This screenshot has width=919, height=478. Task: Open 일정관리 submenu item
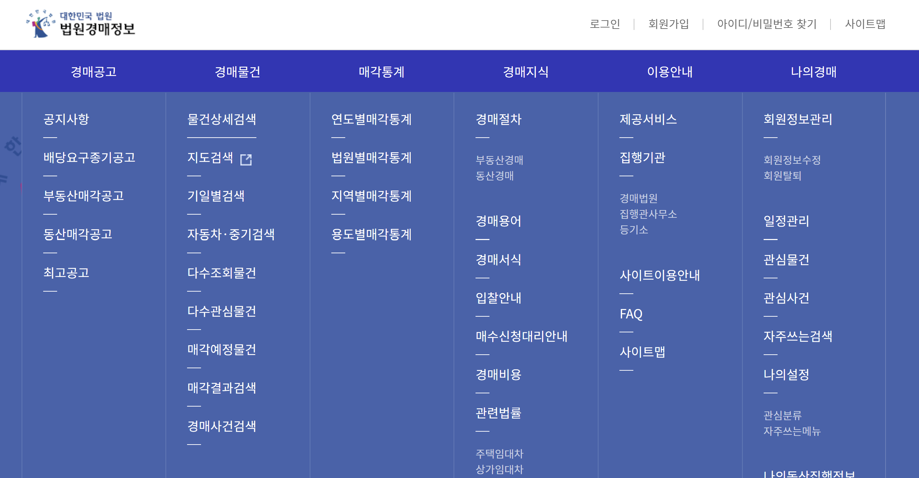[x=786, y=221]
